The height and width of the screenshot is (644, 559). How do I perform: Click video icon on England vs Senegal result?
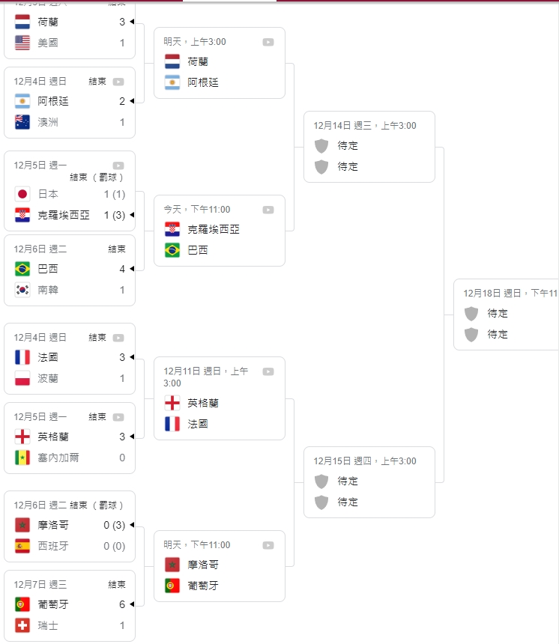118,417
